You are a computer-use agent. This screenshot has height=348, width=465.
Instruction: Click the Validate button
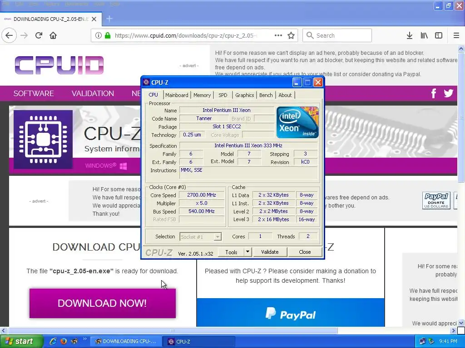[x=270, y=252]
